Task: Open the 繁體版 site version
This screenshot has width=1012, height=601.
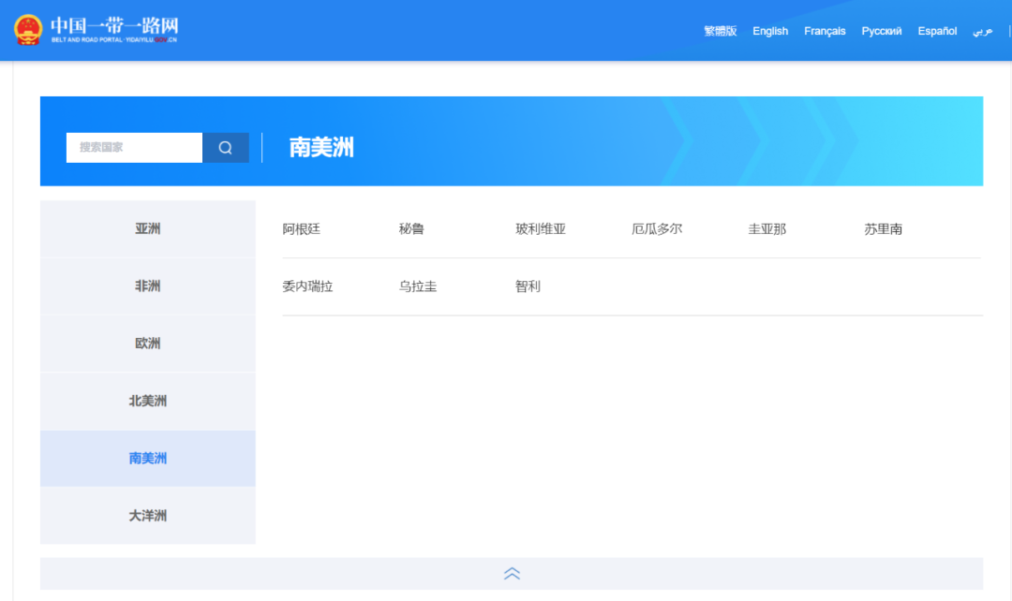Action: coord(720,30)
